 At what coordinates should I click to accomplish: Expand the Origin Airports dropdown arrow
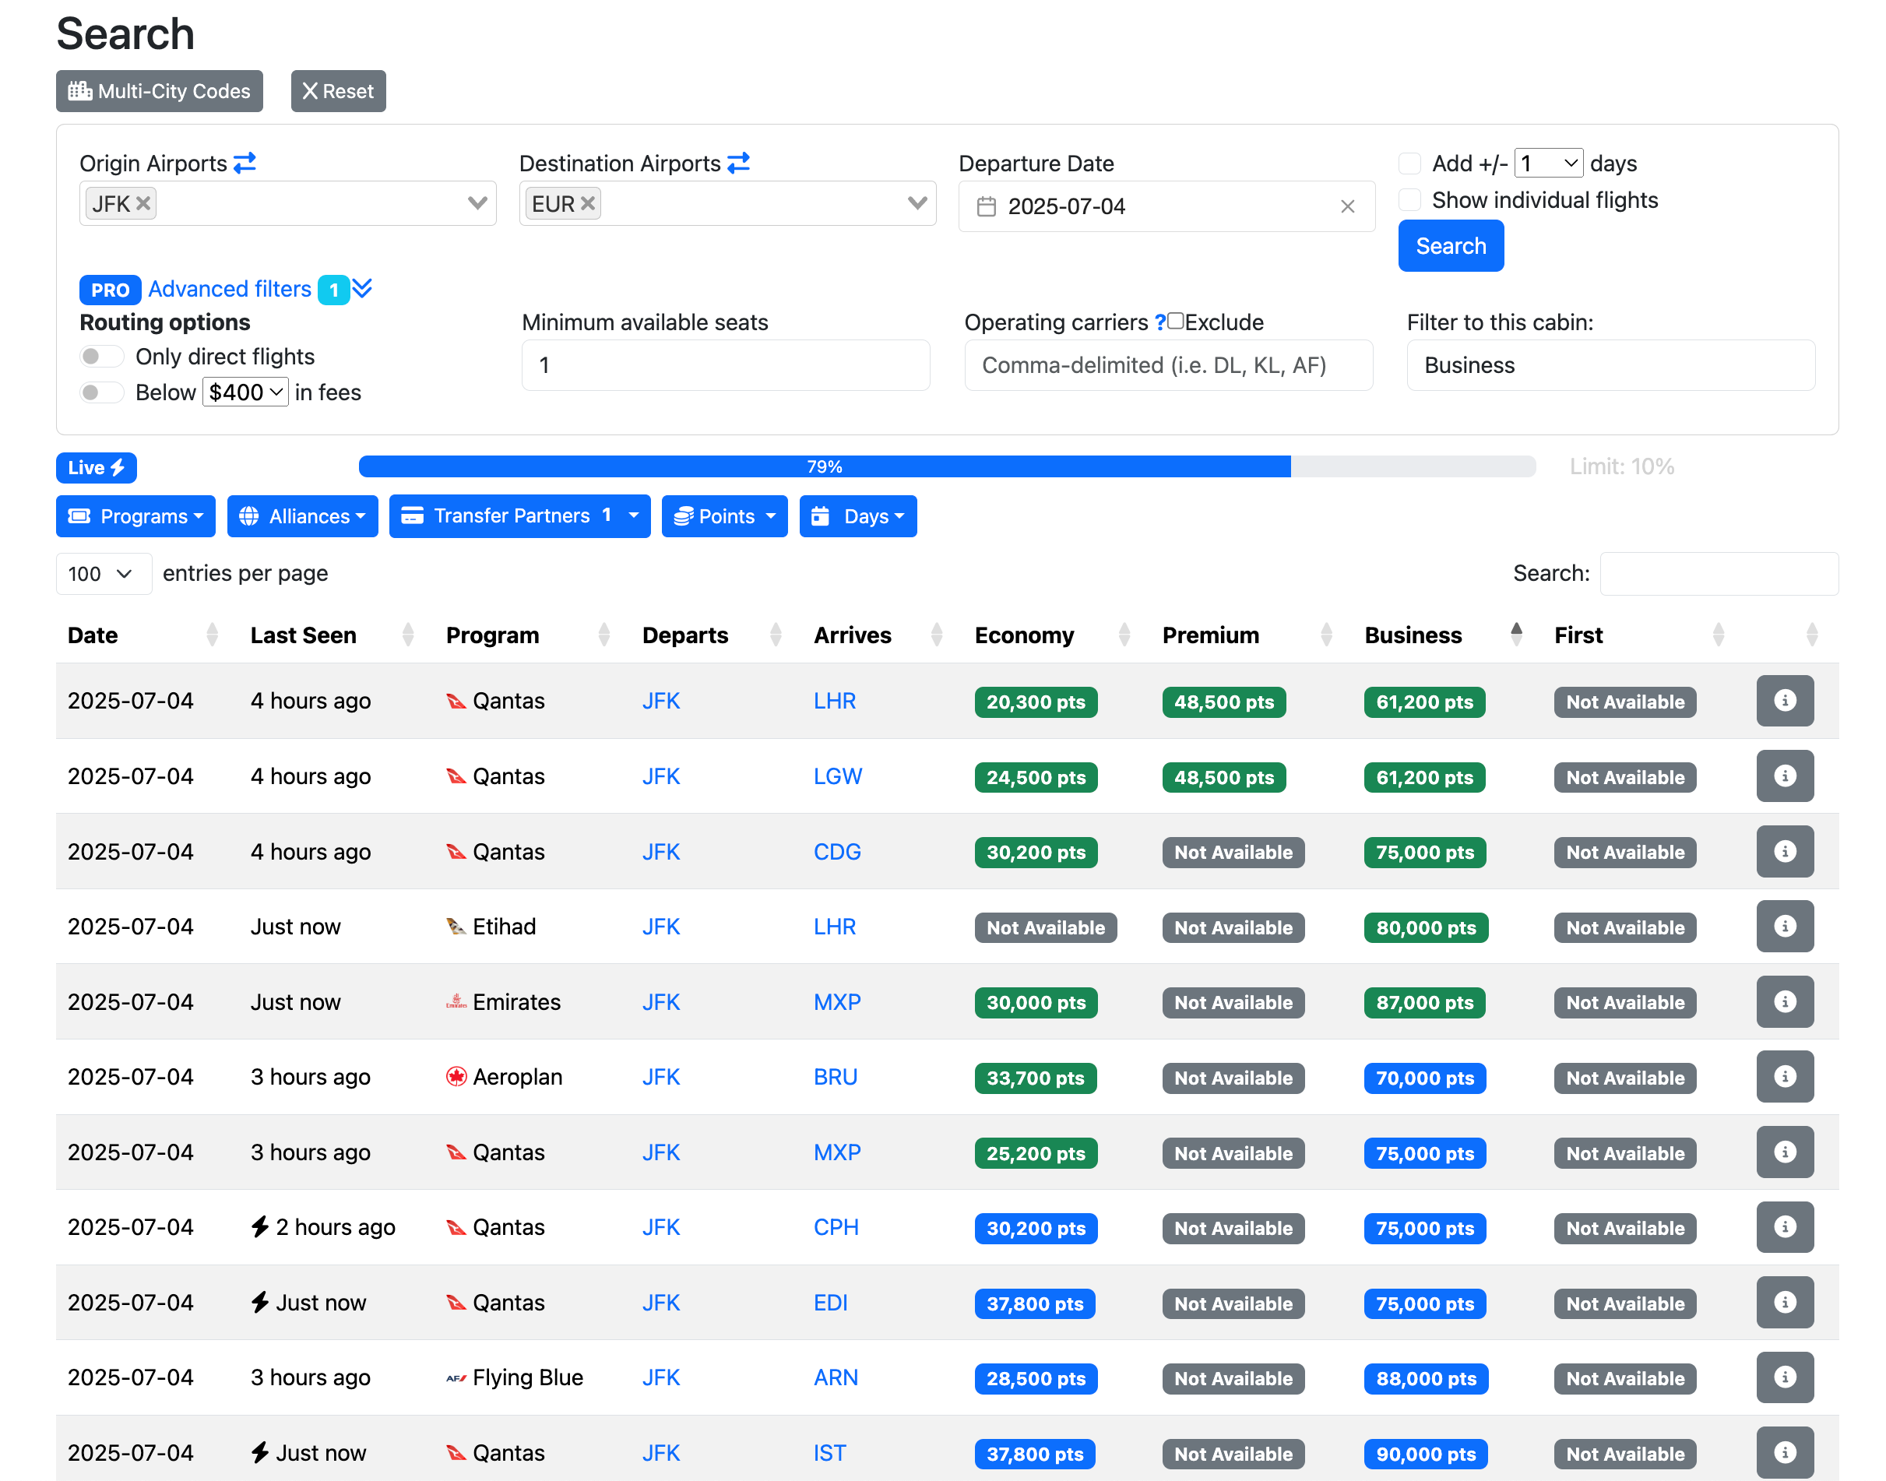coord(477,203)
